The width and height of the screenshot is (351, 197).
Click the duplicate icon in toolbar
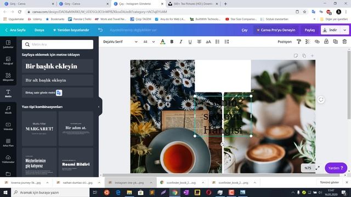[x=335, y=42]
